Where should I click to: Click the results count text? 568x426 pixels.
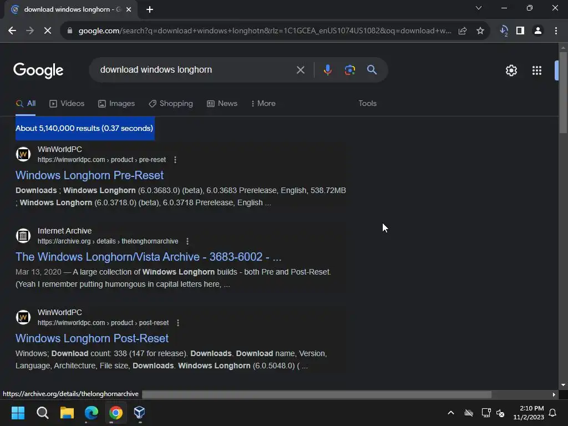(84, 128)
